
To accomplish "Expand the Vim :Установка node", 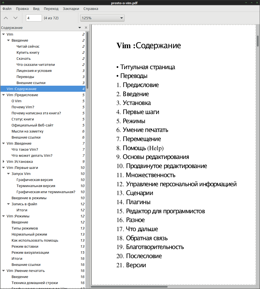I will [4, 161].
